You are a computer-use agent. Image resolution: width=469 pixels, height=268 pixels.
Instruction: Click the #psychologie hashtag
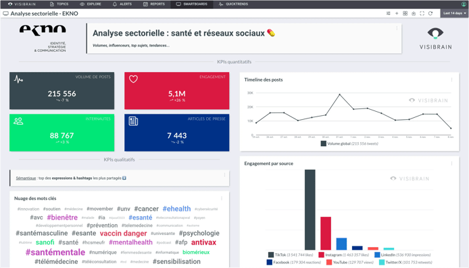199,233
